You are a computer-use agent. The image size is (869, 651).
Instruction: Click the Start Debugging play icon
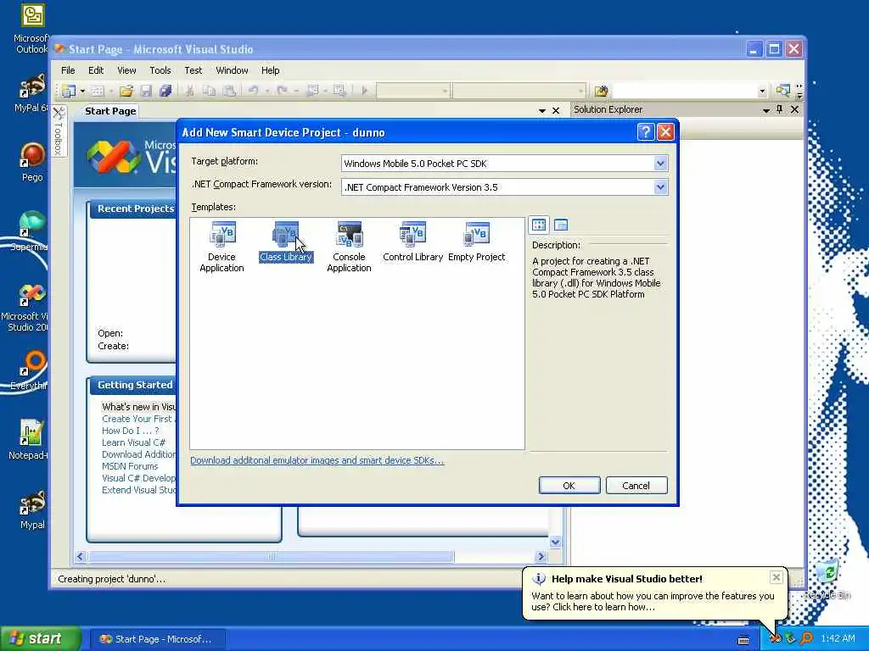[365, 91]
